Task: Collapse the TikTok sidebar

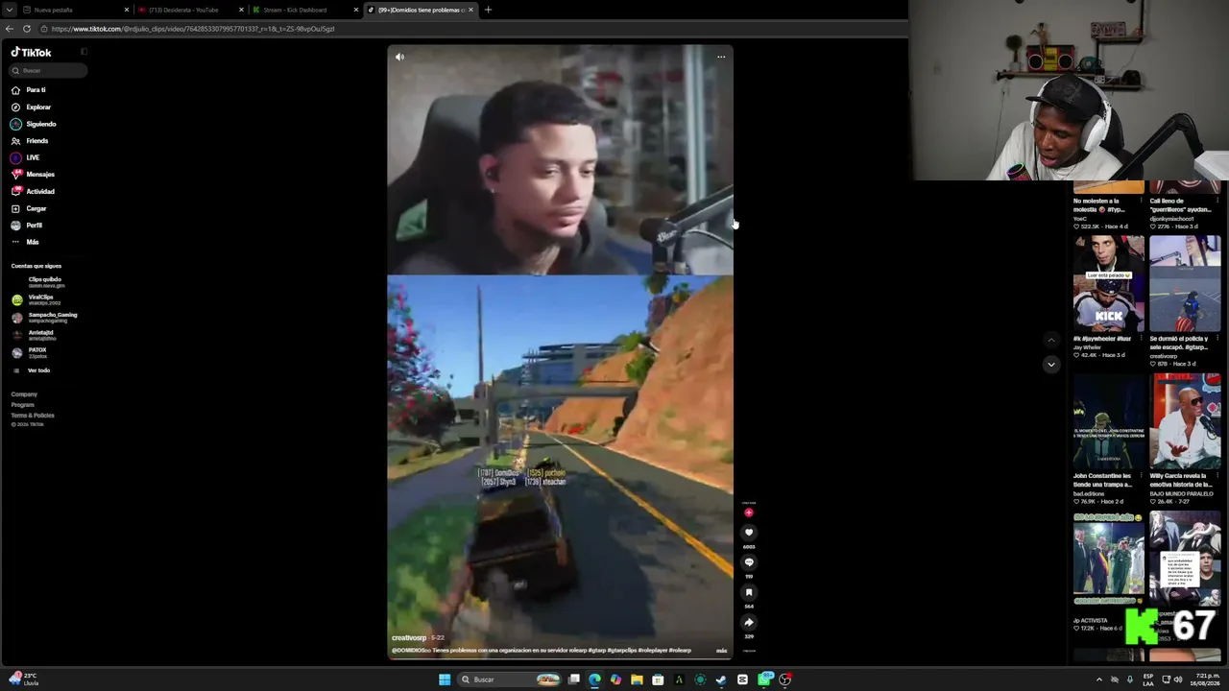Action: [84, 52]
